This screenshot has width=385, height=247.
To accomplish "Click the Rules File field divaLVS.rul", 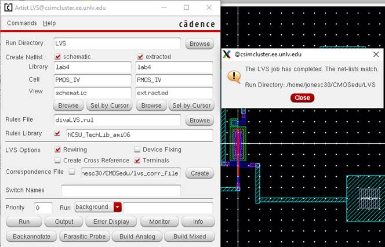I will tap(117, 120).
